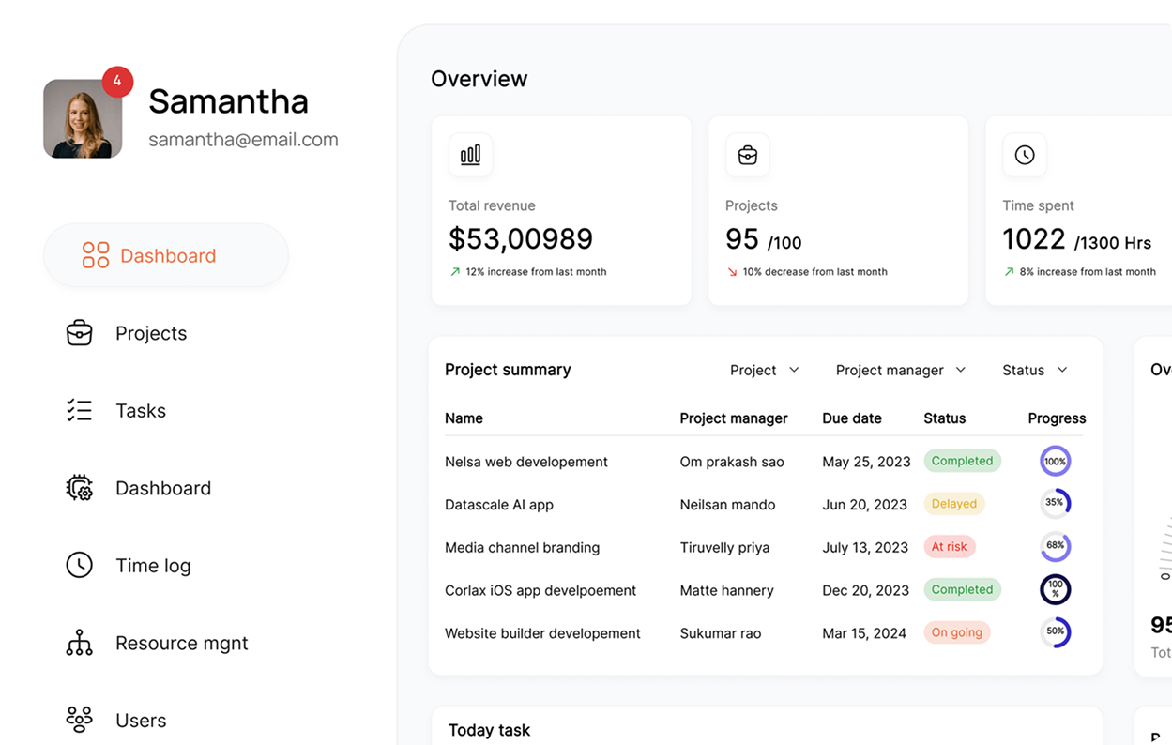1172x745 pixels.
Task: Click the briefcase icon next to Projects in sidebar
Action: pyautogui.click(x=80, y=333)
